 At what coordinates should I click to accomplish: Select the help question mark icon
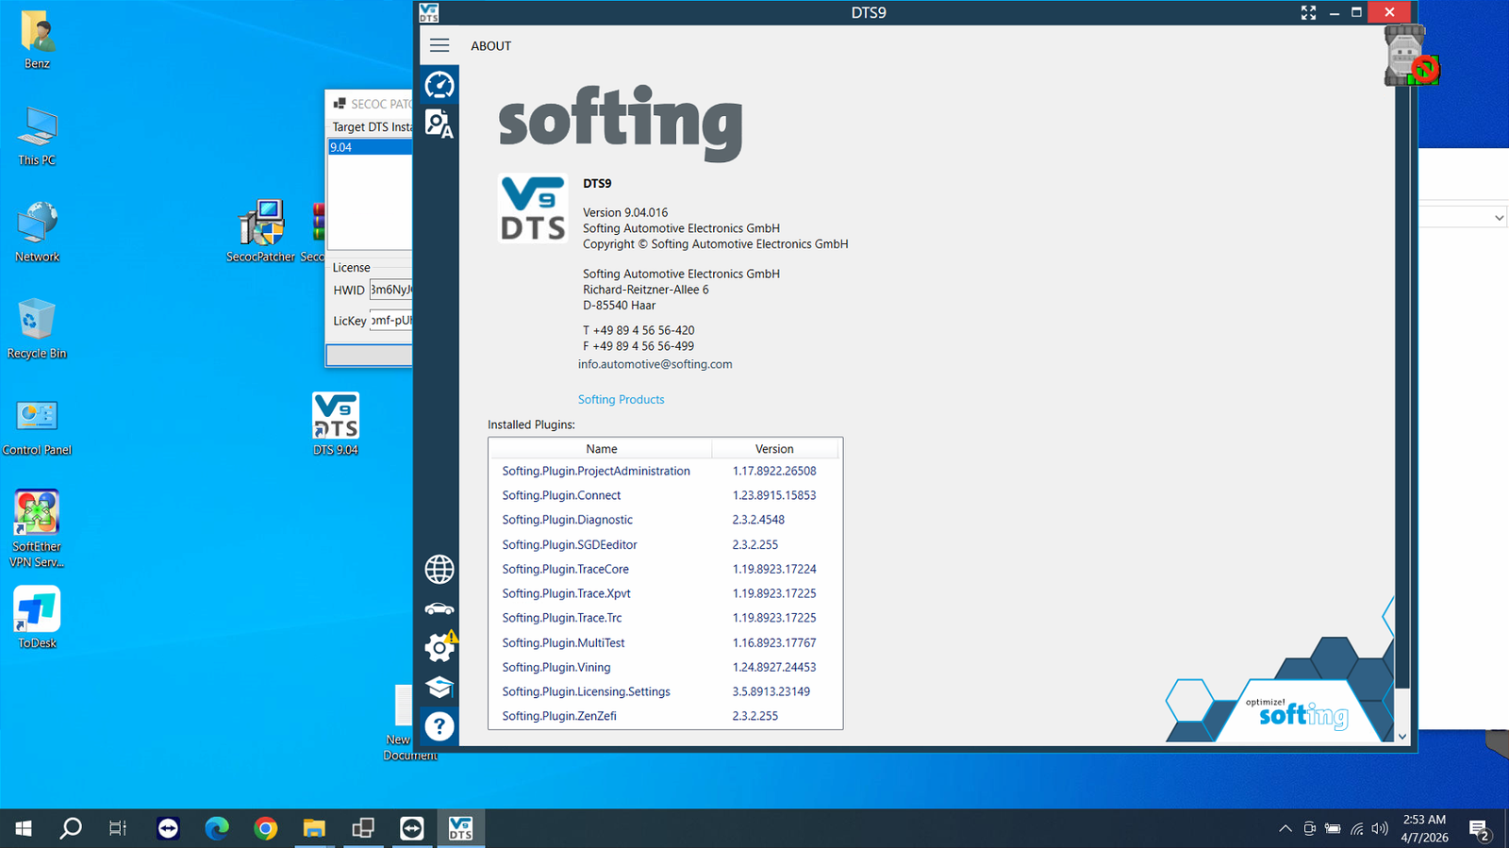[x=439, y=726]
